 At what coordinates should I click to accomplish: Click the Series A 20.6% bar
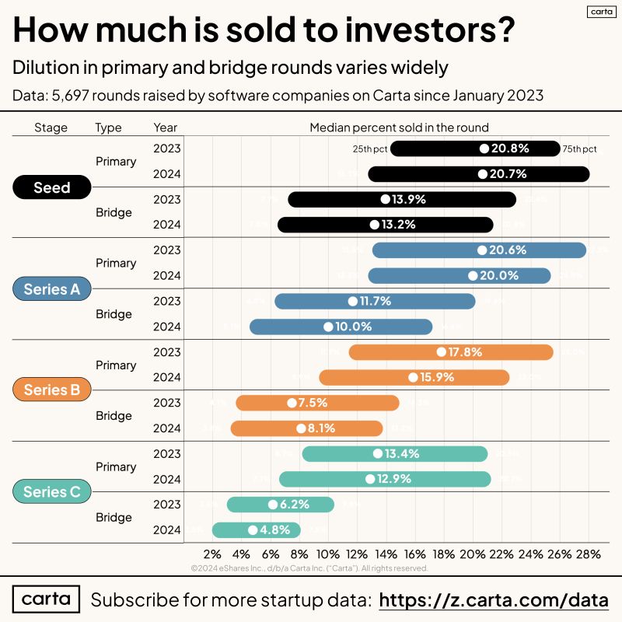point(479,250)
